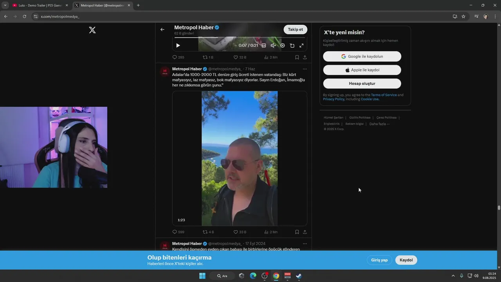
Task: Seek on the top video's progress bar
Action: 240,38
